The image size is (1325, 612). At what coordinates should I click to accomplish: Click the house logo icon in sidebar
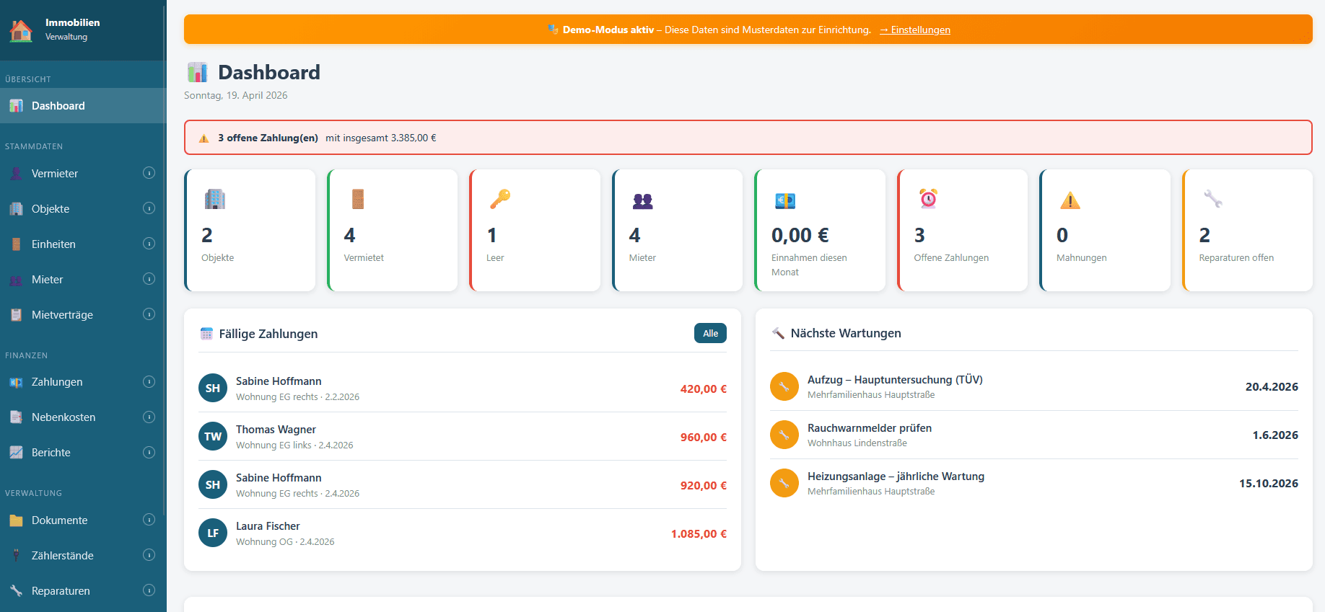pos(21,30)
